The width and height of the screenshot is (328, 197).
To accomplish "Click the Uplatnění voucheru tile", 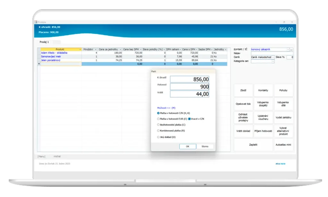I will tap(263, 118).
